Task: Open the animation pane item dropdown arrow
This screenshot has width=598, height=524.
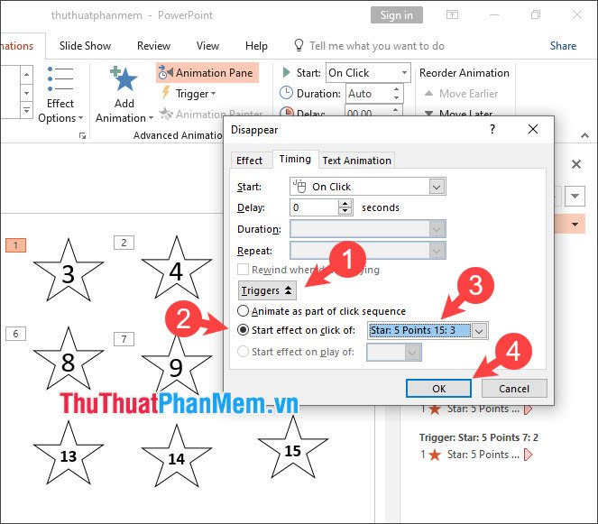Action: 575,225
